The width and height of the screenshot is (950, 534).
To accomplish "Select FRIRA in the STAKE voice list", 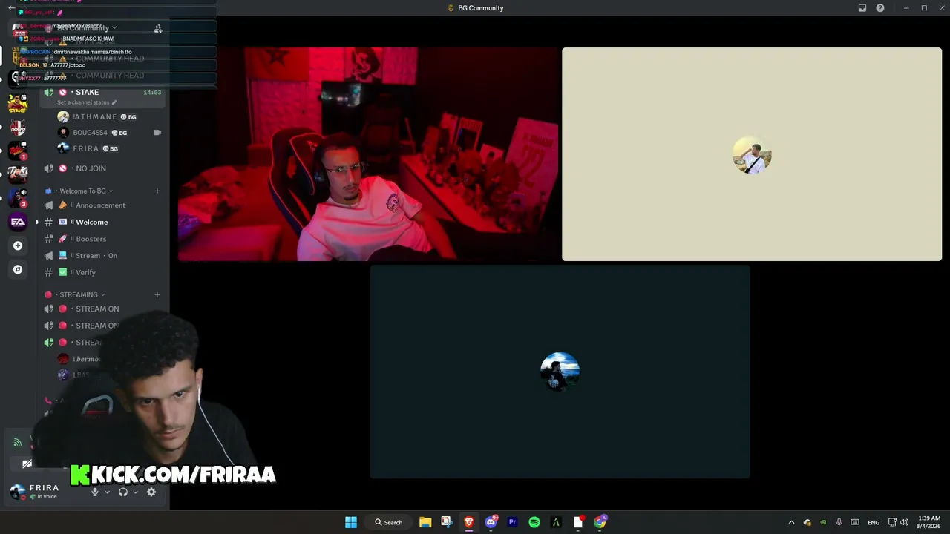I will [x=111, y=148].
